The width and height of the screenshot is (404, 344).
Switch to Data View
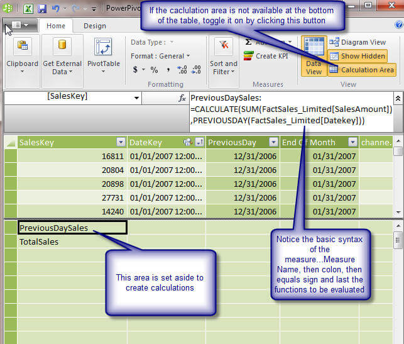[x=314, y=56]
